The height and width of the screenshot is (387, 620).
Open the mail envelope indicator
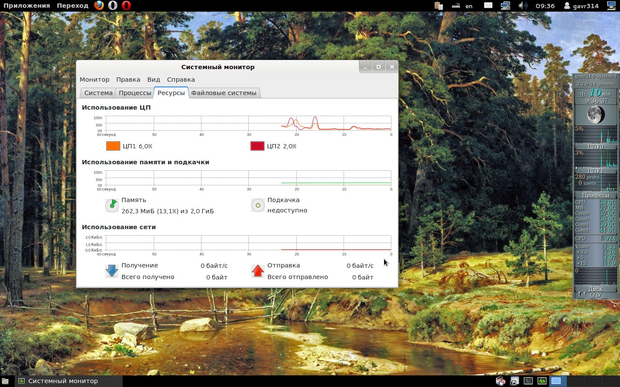(488, 6)
